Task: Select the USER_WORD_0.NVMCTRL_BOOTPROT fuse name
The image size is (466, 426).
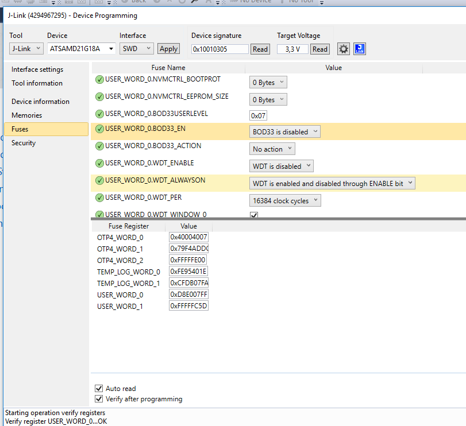Action: click(163, 79)
